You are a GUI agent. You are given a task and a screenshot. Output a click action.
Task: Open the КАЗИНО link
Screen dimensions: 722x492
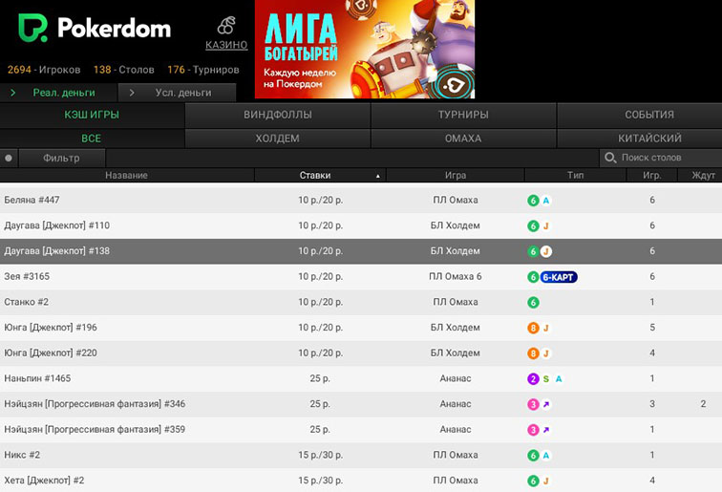[226, 45]
